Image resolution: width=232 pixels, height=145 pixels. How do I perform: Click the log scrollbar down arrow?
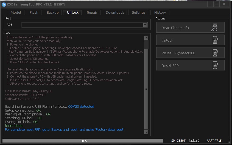[x=146, y=132]
